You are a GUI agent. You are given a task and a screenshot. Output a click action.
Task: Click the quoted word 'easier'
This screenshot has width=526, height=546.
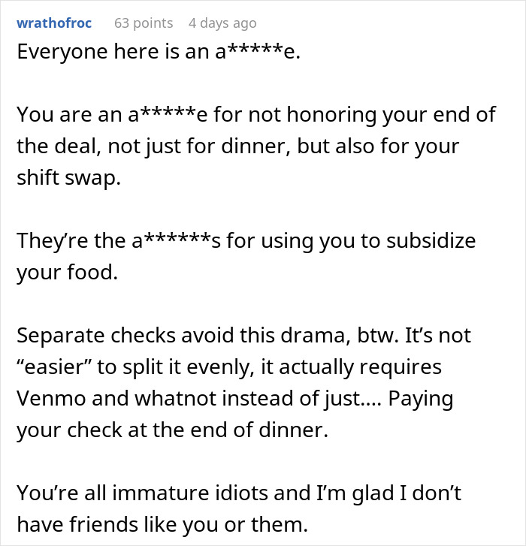pyautogui.click(x=53, y=367)
